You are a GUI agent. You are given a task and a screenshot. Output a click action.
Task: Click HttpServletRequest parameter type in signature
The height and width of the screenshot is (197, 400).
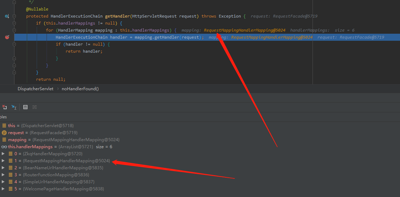pyautogui.click(x=154, y=16)
